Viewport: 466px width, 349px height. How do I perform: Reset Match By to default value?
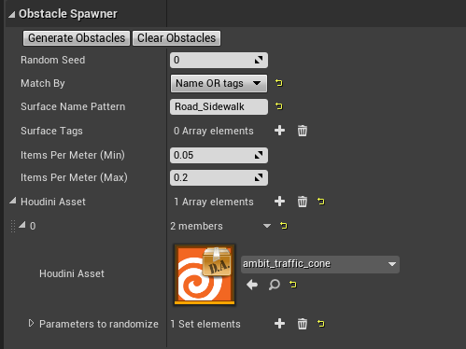(279, 83)
